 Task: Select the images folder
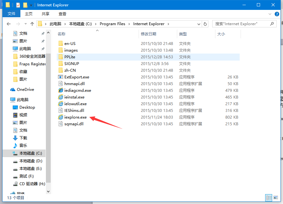(x=71, y=50)
